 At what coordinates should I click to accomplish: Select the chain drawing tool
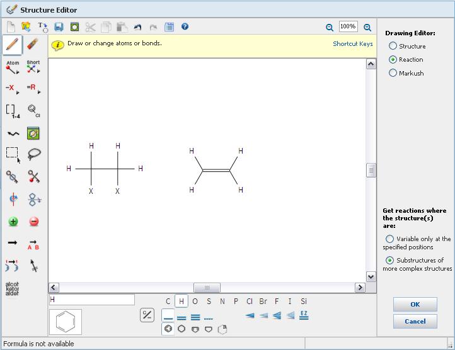pyautogui.click(x=13, y=133)
